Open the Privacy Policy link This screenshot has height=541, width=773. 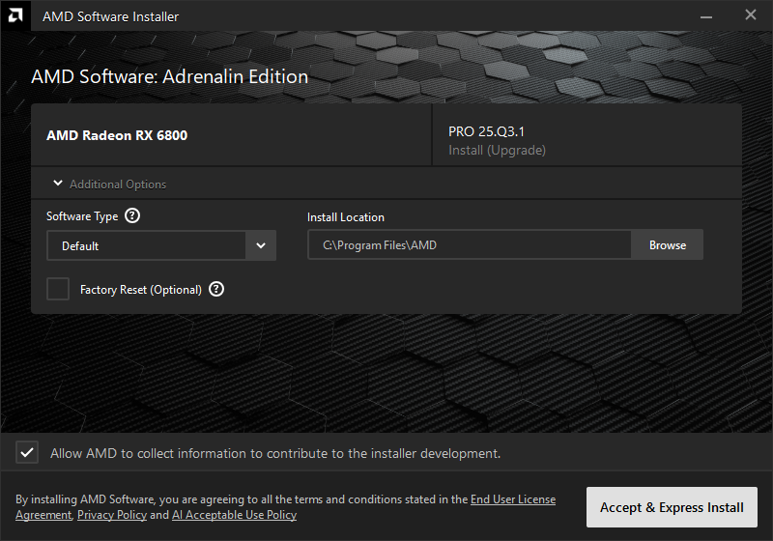(x=112, y=515)
